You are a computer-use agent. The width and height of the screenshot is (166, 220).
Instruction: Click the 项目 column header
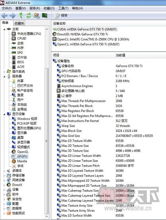click(83, 55)
